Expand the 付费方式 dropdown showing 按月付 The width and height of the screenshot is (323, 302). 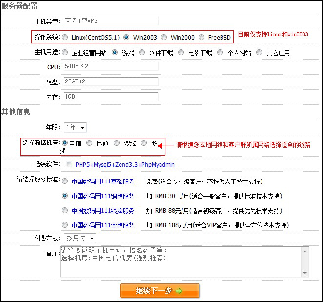[80, 238]
